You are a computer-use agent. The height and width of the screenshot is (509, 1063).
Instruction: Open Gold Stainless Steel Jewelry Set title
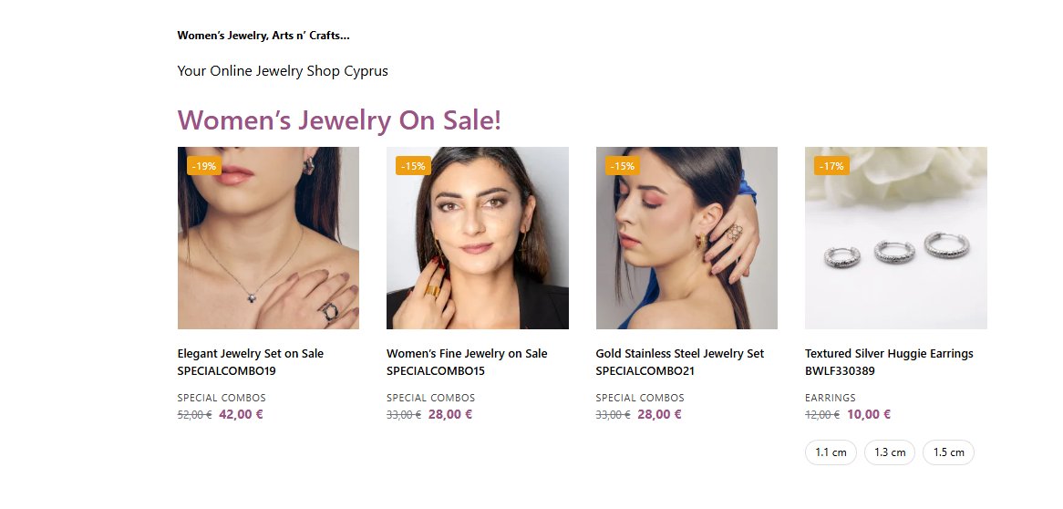pyautogui.click(x=679, y=354)
